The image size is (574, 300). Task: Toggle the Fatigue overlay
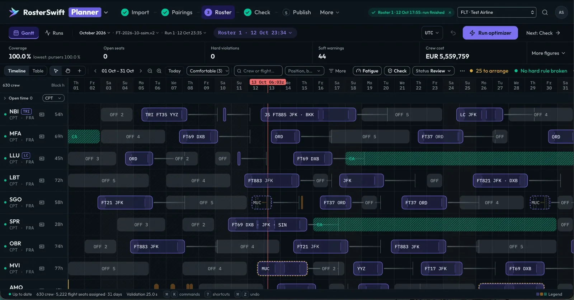pyautogui.click(x=367, y=71)
